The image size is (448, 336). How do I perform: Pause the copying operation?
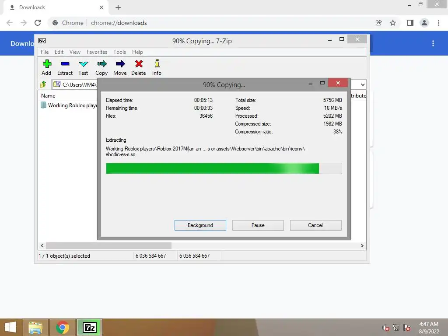[x=258, y=225]
